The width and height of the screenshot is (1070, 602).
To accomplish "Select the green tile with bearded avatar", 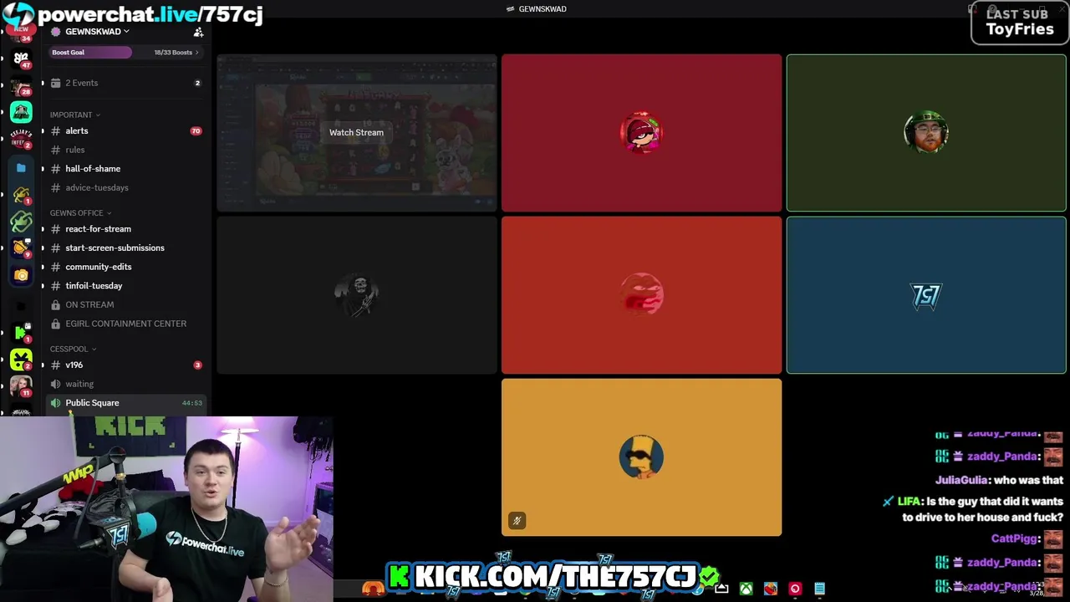I will point(926,132).
